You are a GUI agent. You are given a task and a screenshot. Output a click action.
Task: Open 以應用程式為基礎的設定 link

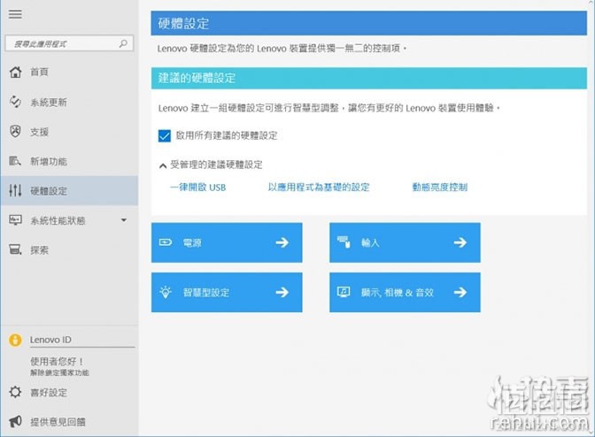pos(319,188)
